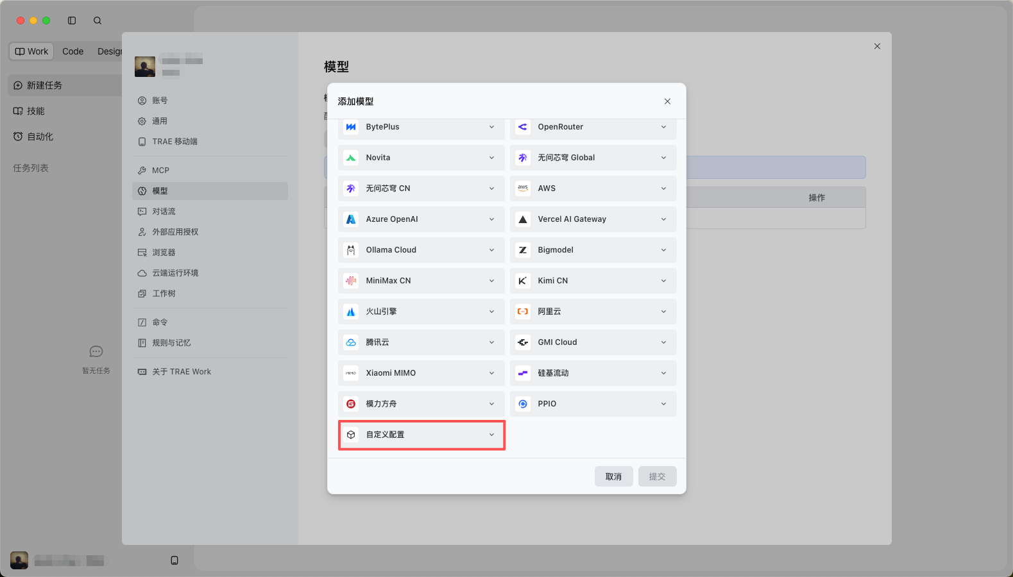Open the 云端运行环境 settings section
Viewport: 1013px width, 577px height.
click(x=210, y=273)
